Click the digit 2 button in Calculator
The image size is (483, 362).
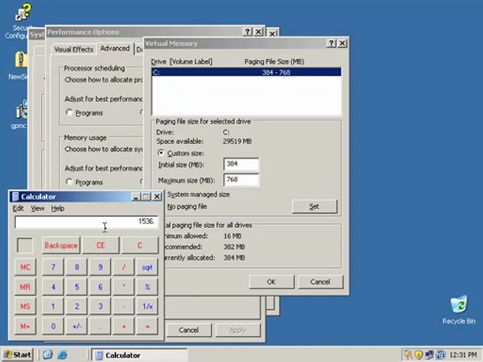click(76, 306)
